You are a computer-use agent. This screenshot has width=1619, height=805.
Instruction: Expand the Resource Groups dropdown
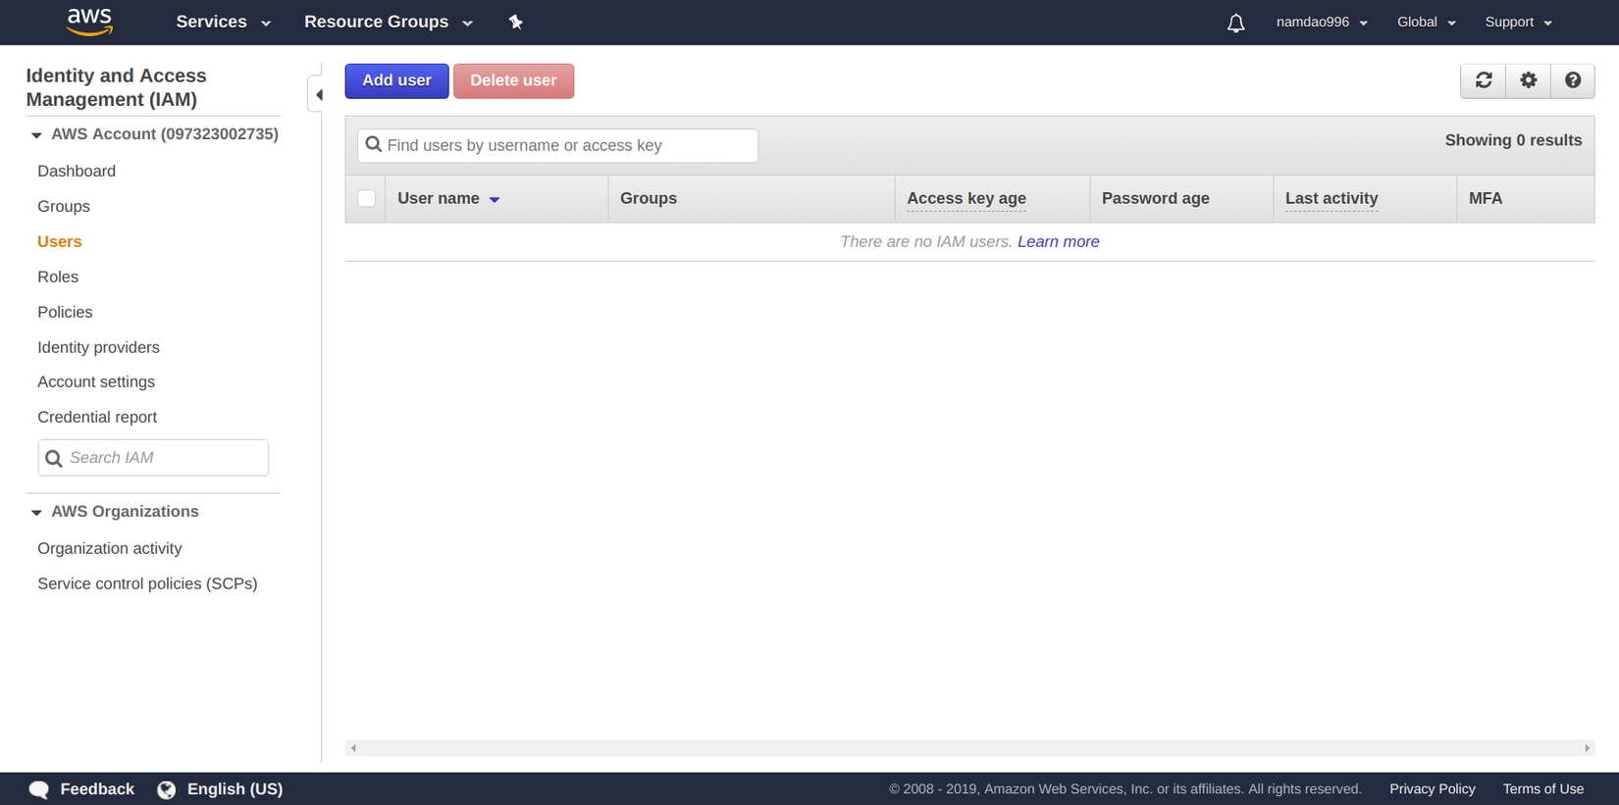pyautogui.click(x=388, y=22)
